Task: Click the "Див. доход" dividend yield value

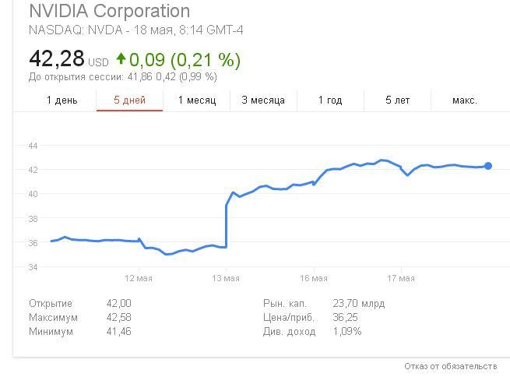Action: (x=347, y=331)
